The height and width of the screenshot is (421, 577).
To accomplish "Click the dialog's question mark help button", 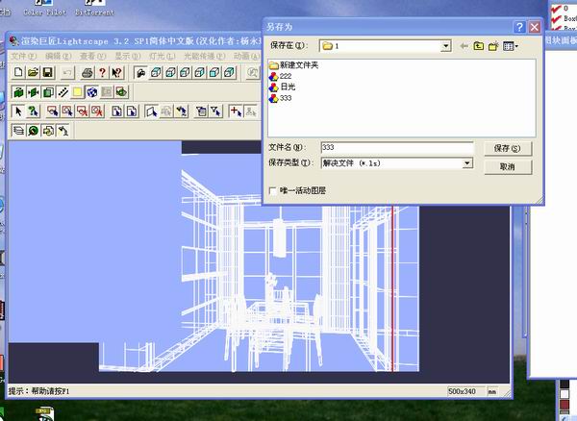I will coord(519,27).
